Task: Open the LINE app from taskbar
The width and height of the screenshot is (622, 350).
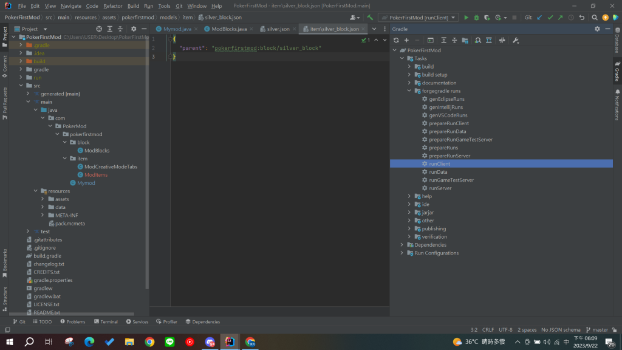Action: click(170, 341)
